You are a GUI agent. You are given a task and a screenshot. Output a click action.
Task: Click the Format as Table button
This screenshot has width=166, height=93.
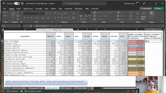coord(101,16)
